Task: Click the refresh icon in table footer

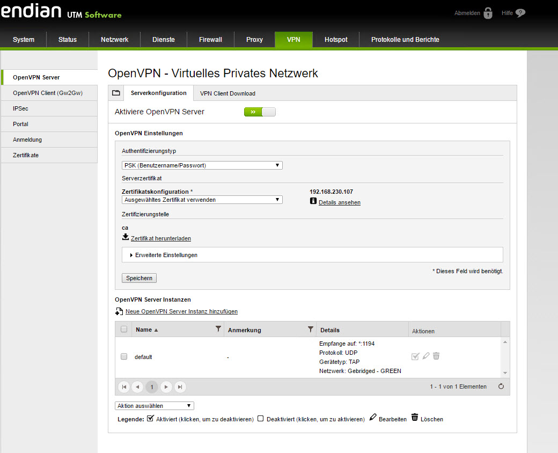Action: pos(501,386)
